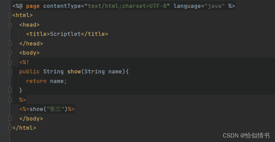Click the 'public' keyword

coord(29,72)
